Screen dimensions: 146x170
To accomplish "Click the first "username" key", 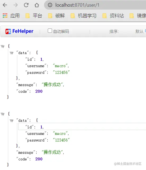I will point(36,66).
